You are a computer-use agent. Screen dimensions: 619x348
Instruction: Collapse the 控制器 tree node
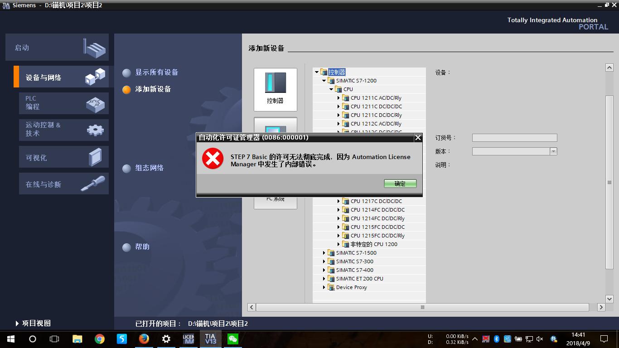tap(317, 72)
